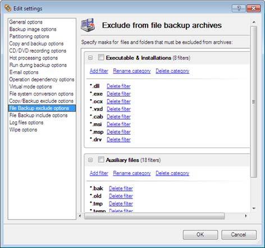Image resolution: width=265 pixels, height=248 pixels.
Task: Click the vertical scrollbar thumb
Action: tap(254, 102)
